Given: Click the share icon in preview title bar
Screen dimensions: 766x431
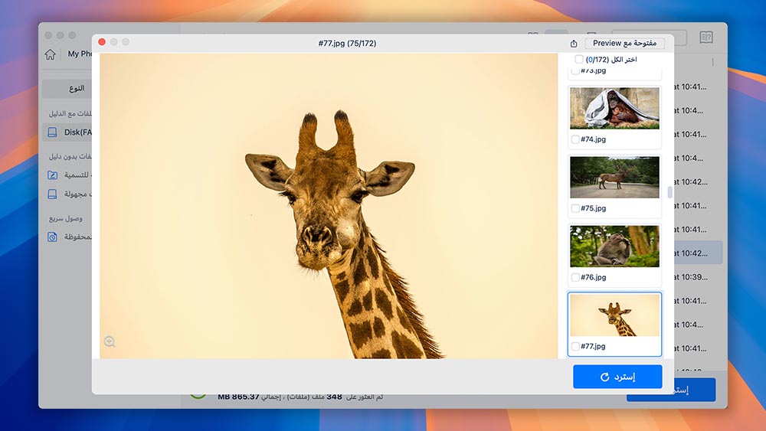Looking at the screenshot, I should [574, 44].
